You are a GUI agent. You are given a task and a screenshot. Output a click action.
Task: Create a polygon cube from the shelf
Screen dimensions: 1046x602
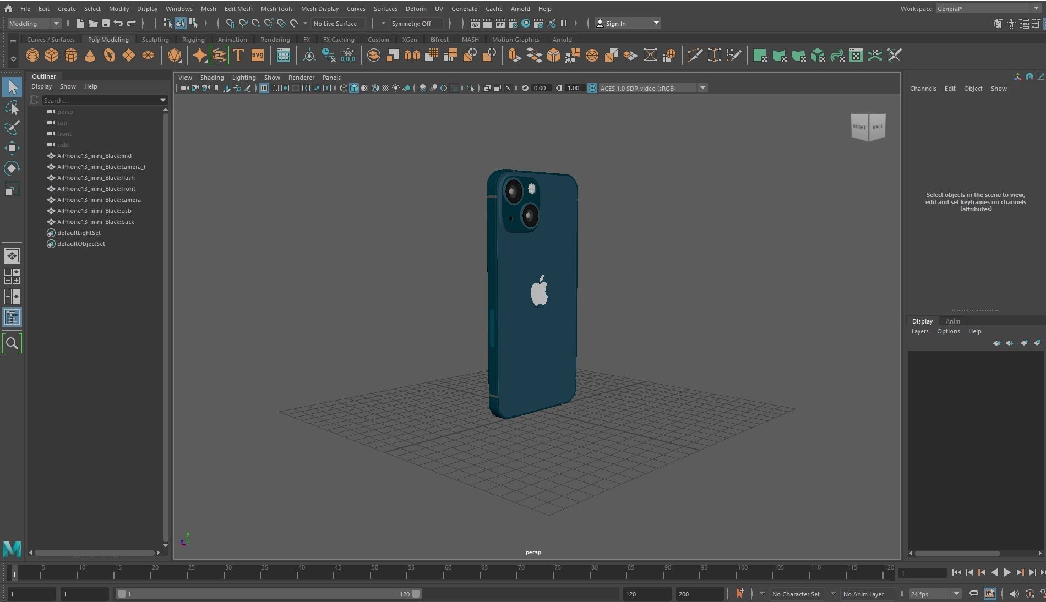coord(51,56)
